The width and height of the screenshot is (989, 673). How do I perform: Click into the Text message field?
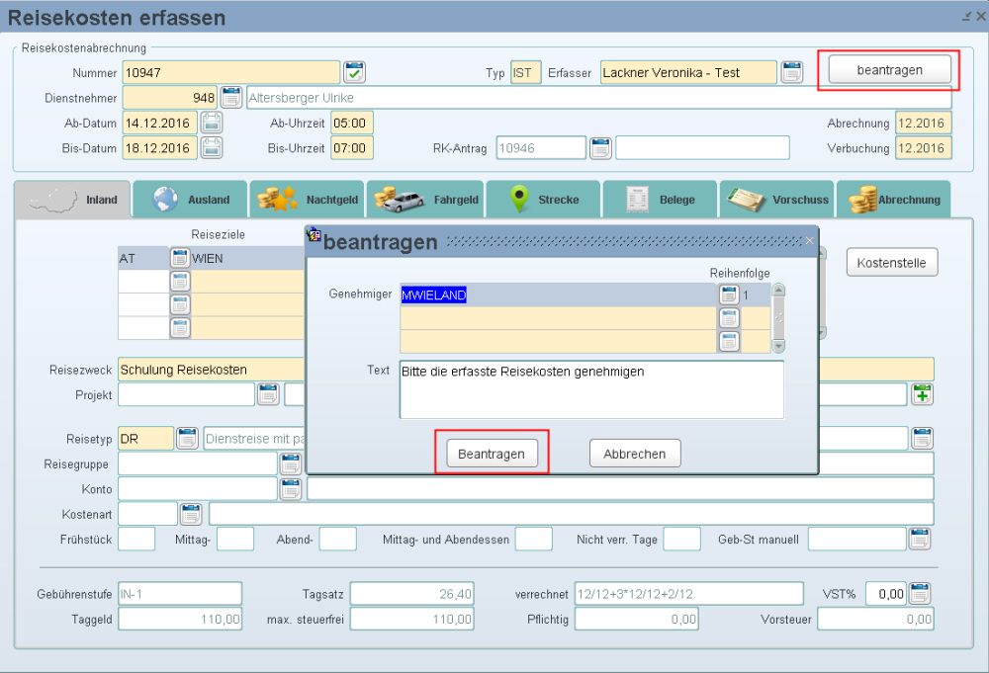[590, 389]
